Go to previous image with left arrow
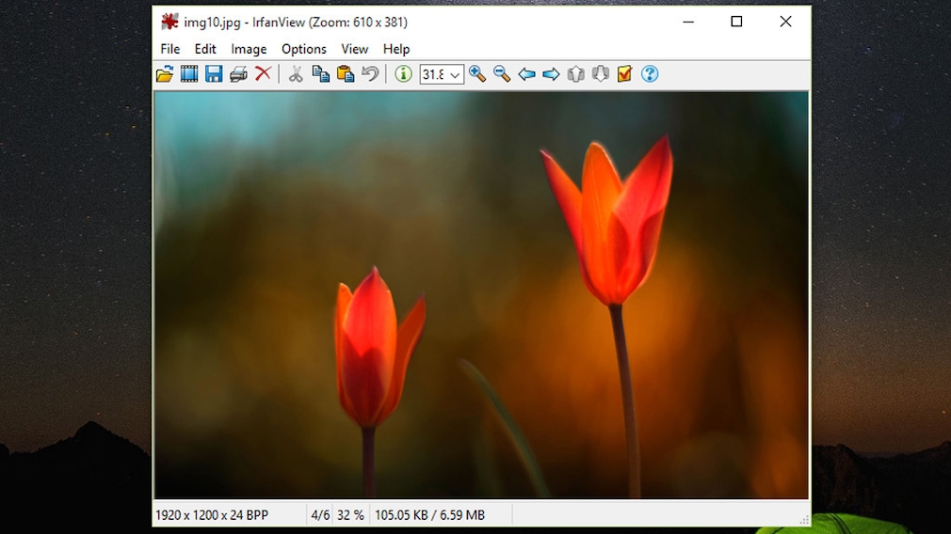Screen dimensions: 951x534 click(526, 74)
